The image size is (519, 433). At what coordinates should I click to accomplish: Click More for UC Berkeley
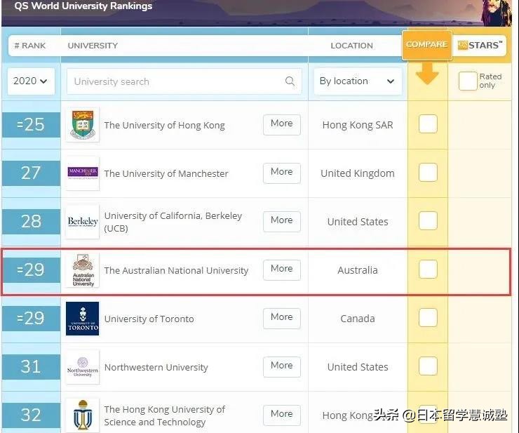click(282, 221)
